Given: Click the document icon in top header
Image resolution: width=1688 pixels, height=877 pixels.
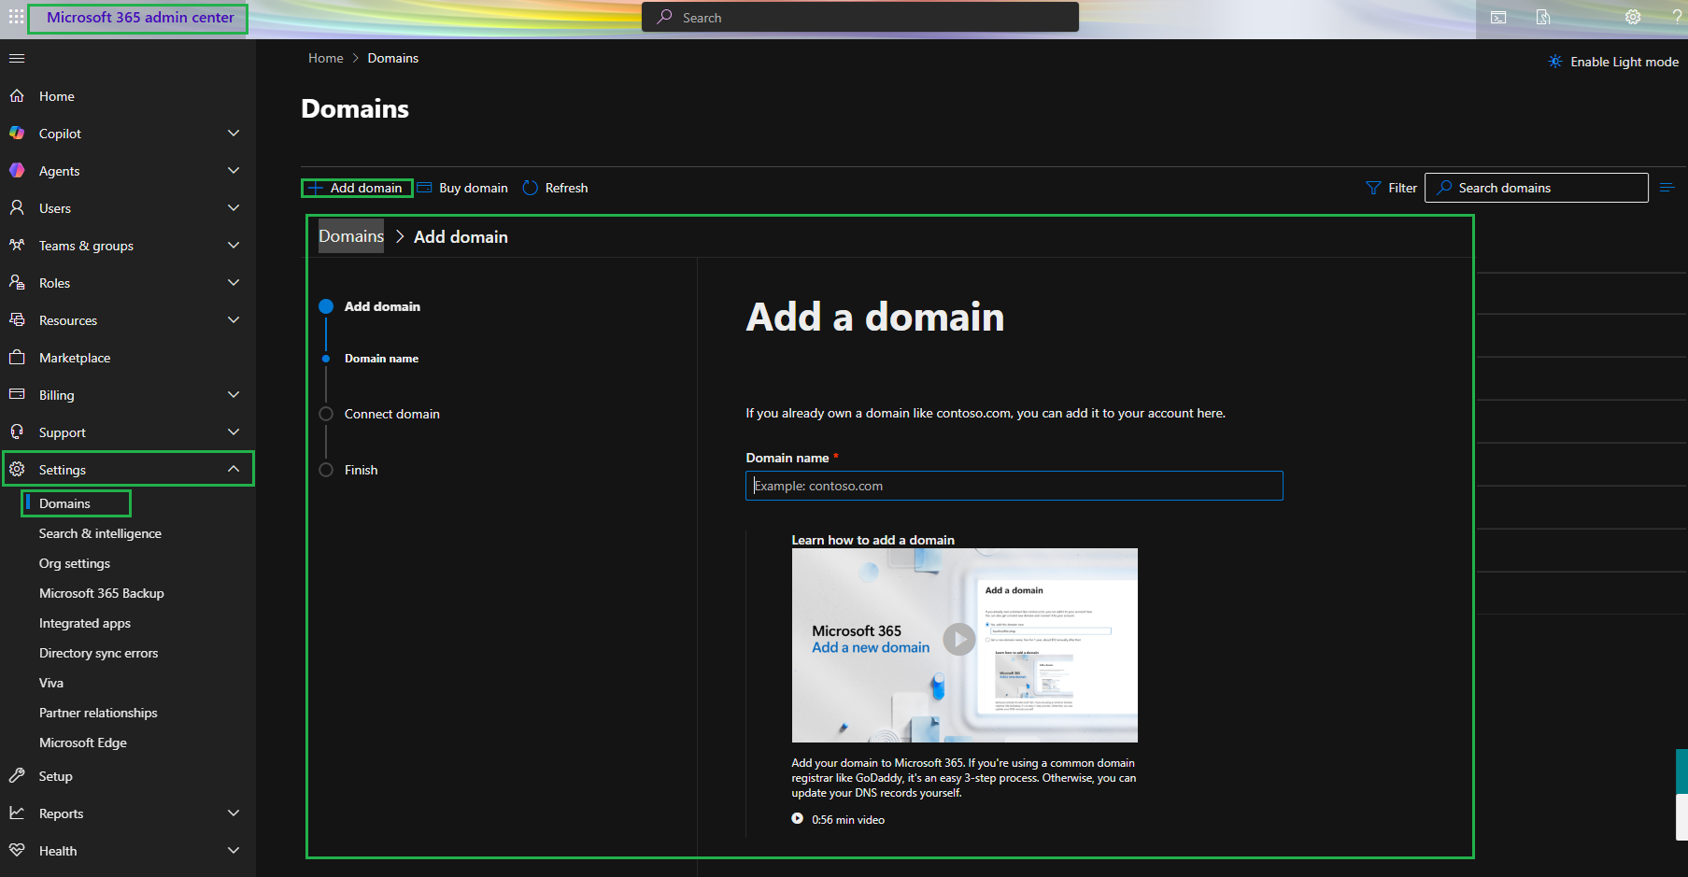Looking at the screenshot, I should point(1543,17).
